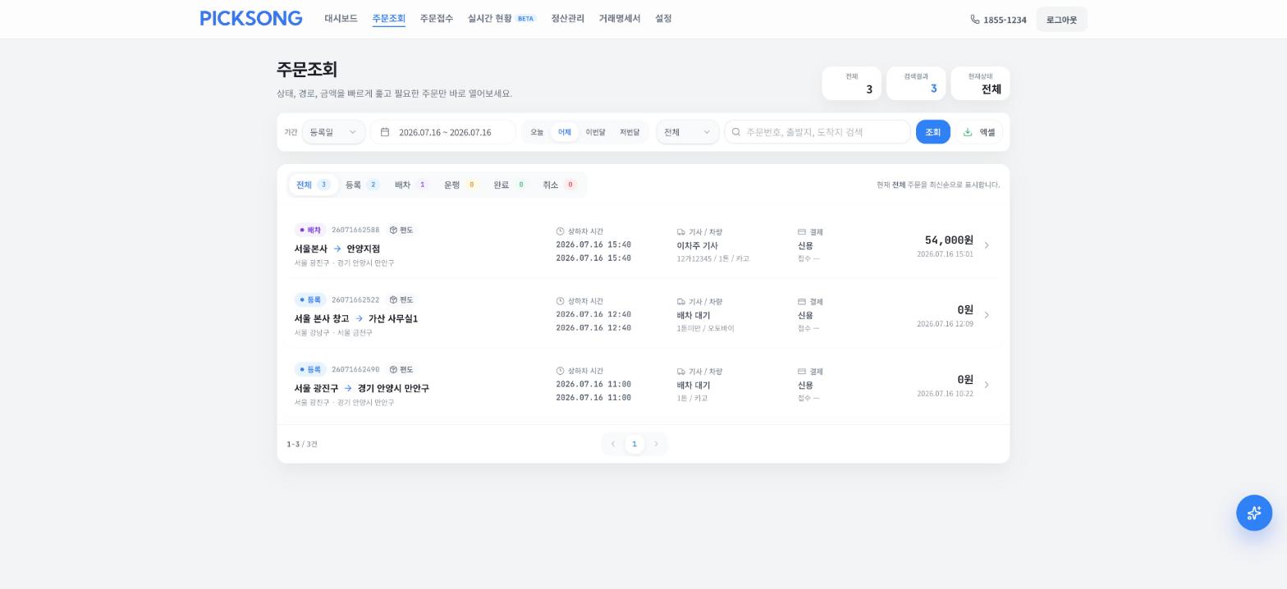
Task: Go to next page with right chevron
Action: point(656,444)
